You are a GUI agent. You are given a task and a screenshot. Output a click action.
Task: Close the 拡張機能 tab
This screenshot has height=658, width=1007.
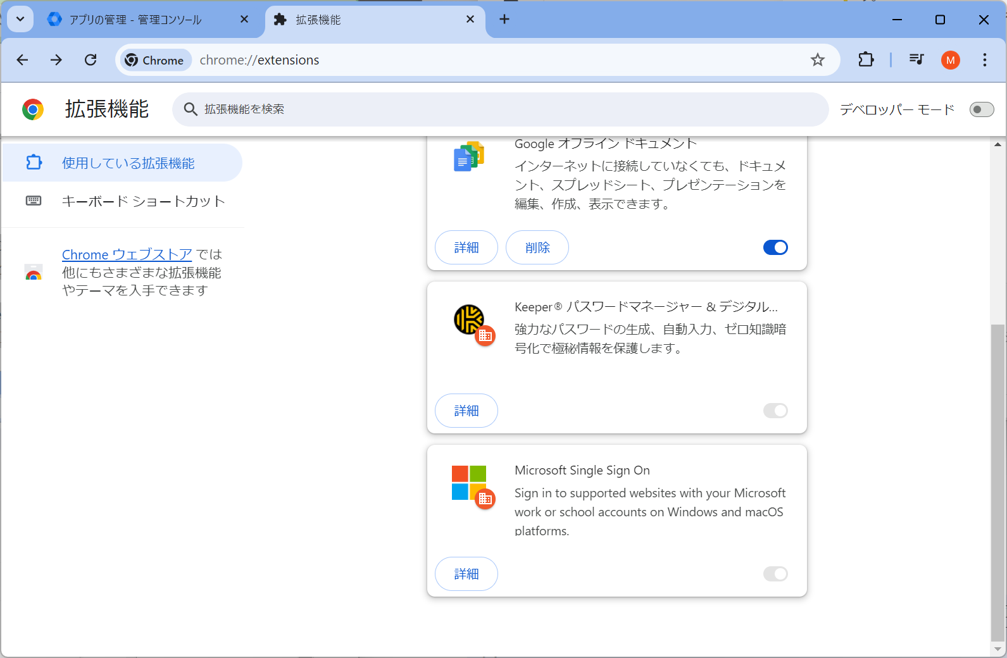(470, 20)
